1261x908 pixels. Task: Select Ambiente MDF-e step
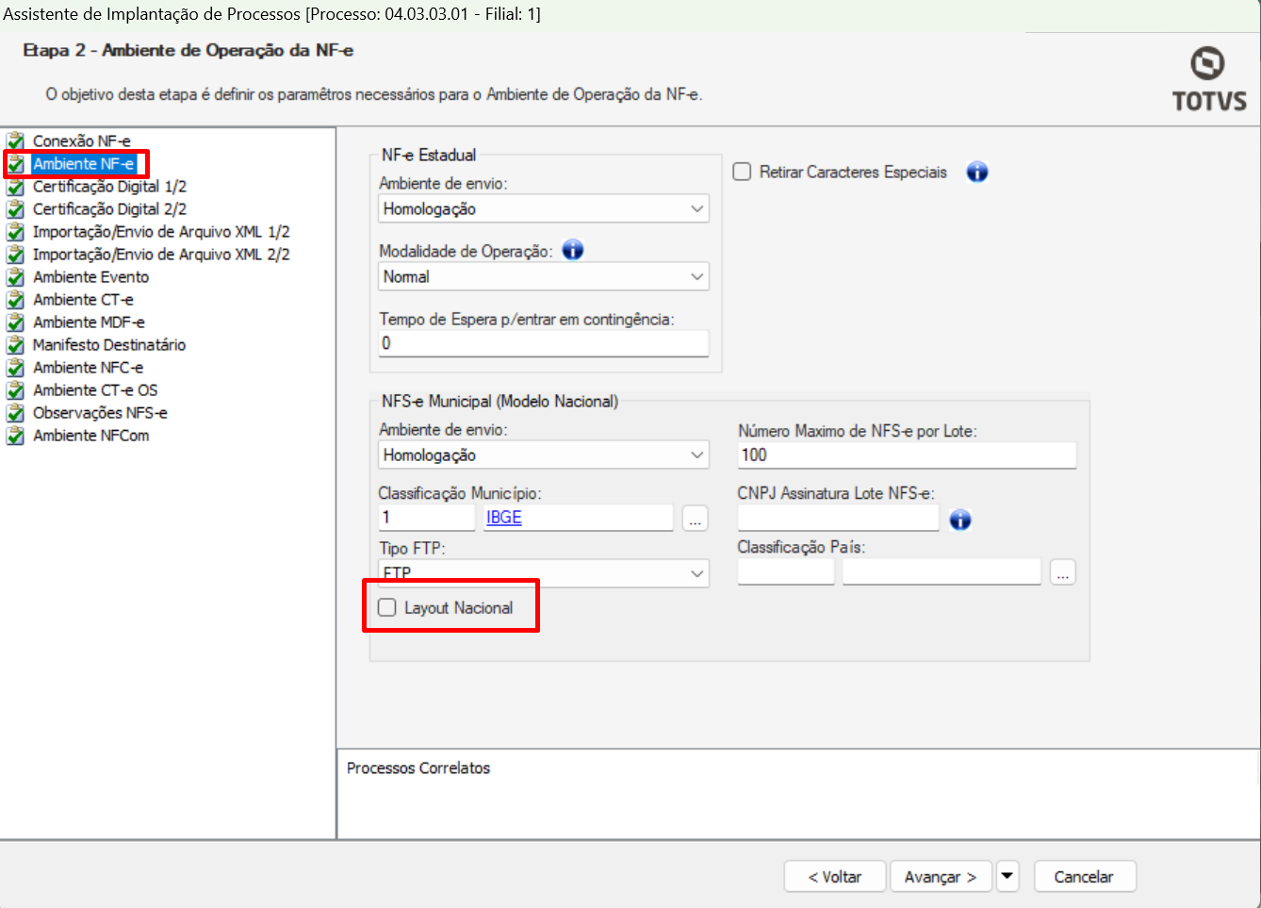[x=89, y=322]
